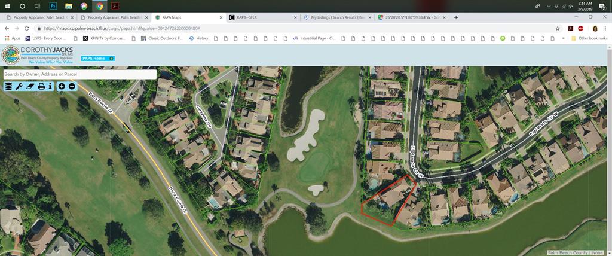Open the Chrome three-dot menu
Image resolution: width=612 pixels, height=256 pixels.
[x=605, y=28]
